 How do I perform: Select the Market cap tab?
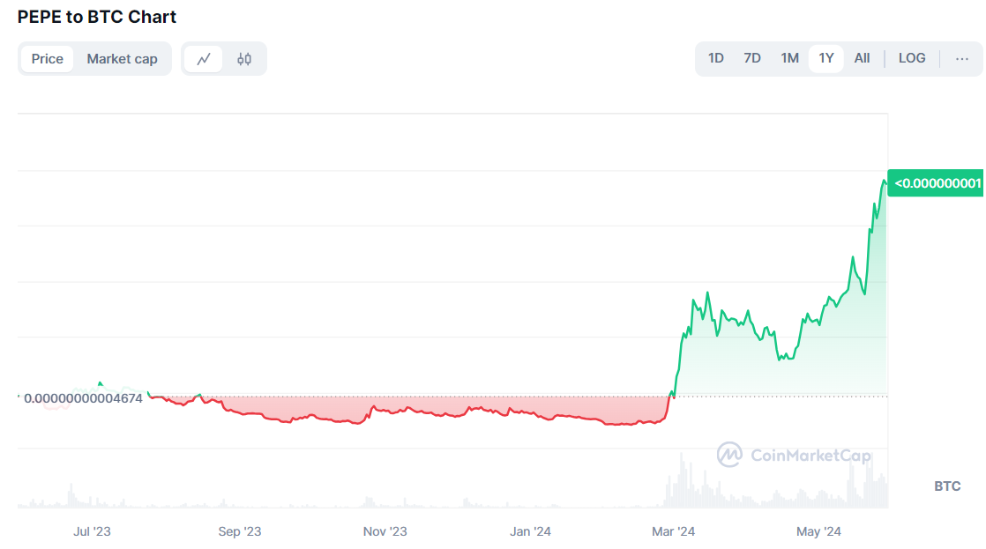[x=122, y=59]
